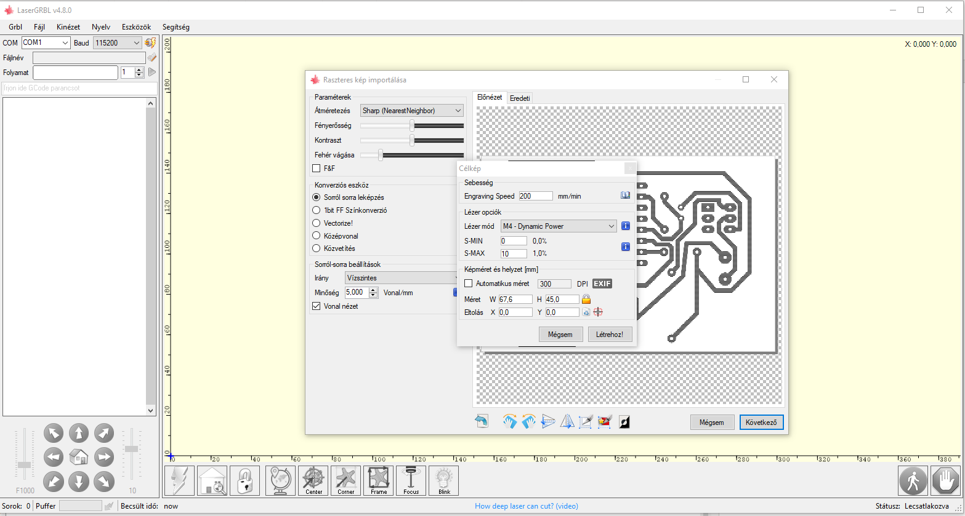The image size is (965, 516).
Task: Click the globe set-zero position button
Action: 281,480
